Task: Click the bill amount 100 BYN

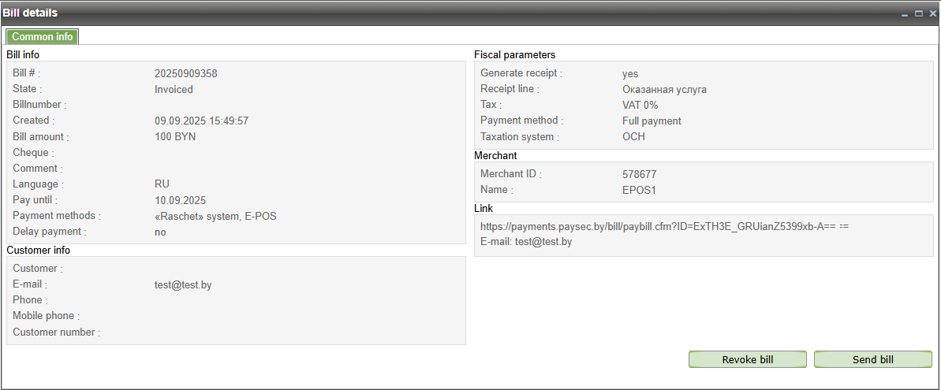Action: (x=175, y=136)
